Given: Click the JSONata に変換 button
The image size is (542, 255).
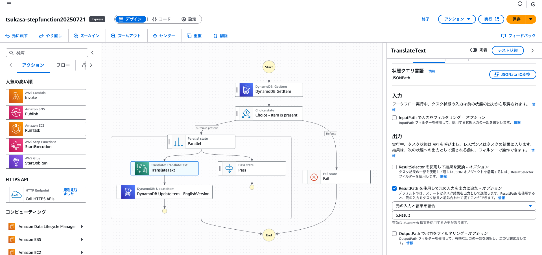Looking at the screenshot, I should (x=512, y=74).
